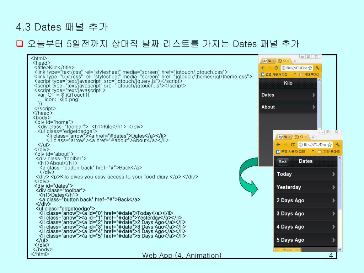The width and height of the screenshot is (364, 273).
Task: Click the chevron on the 5 Days Ago row
Action: pos(333,240)
